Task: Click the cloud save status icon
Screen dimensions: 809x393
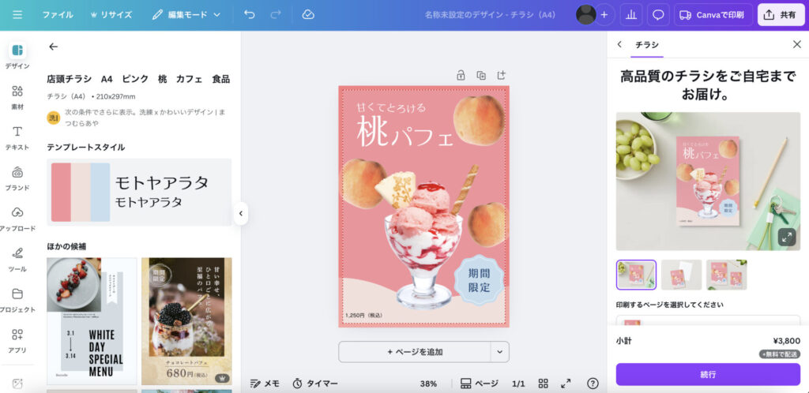Action: point(308,14)
